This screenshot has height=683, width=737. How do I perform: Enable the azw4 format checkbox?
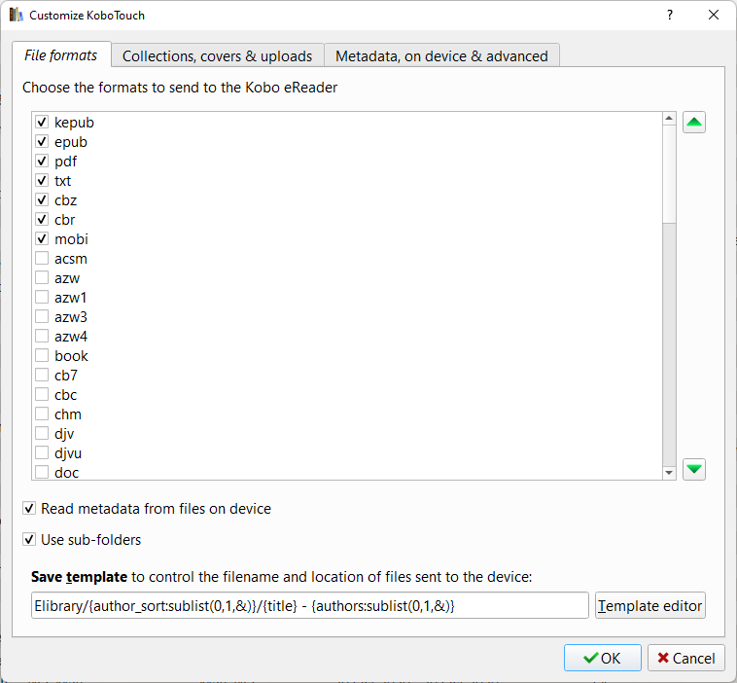pos(42,337)
